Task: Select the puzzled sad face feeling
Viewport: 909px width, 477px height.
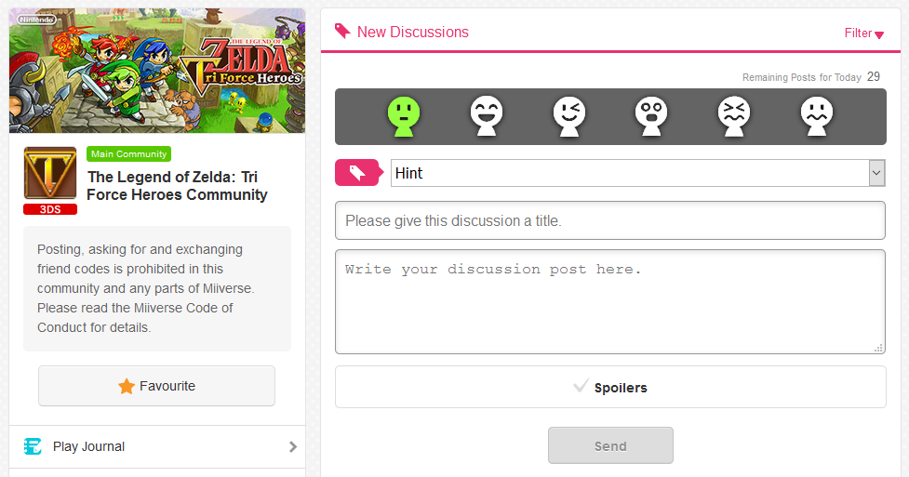Action: coord(816,116)
